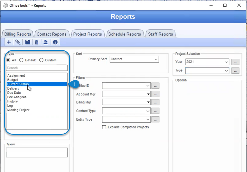
Task: Click the pencil edit icon in toolbar
Action: click(18, 42)
